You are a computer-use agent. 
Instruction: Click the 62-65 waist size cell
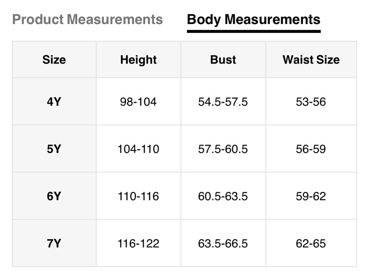311,243
